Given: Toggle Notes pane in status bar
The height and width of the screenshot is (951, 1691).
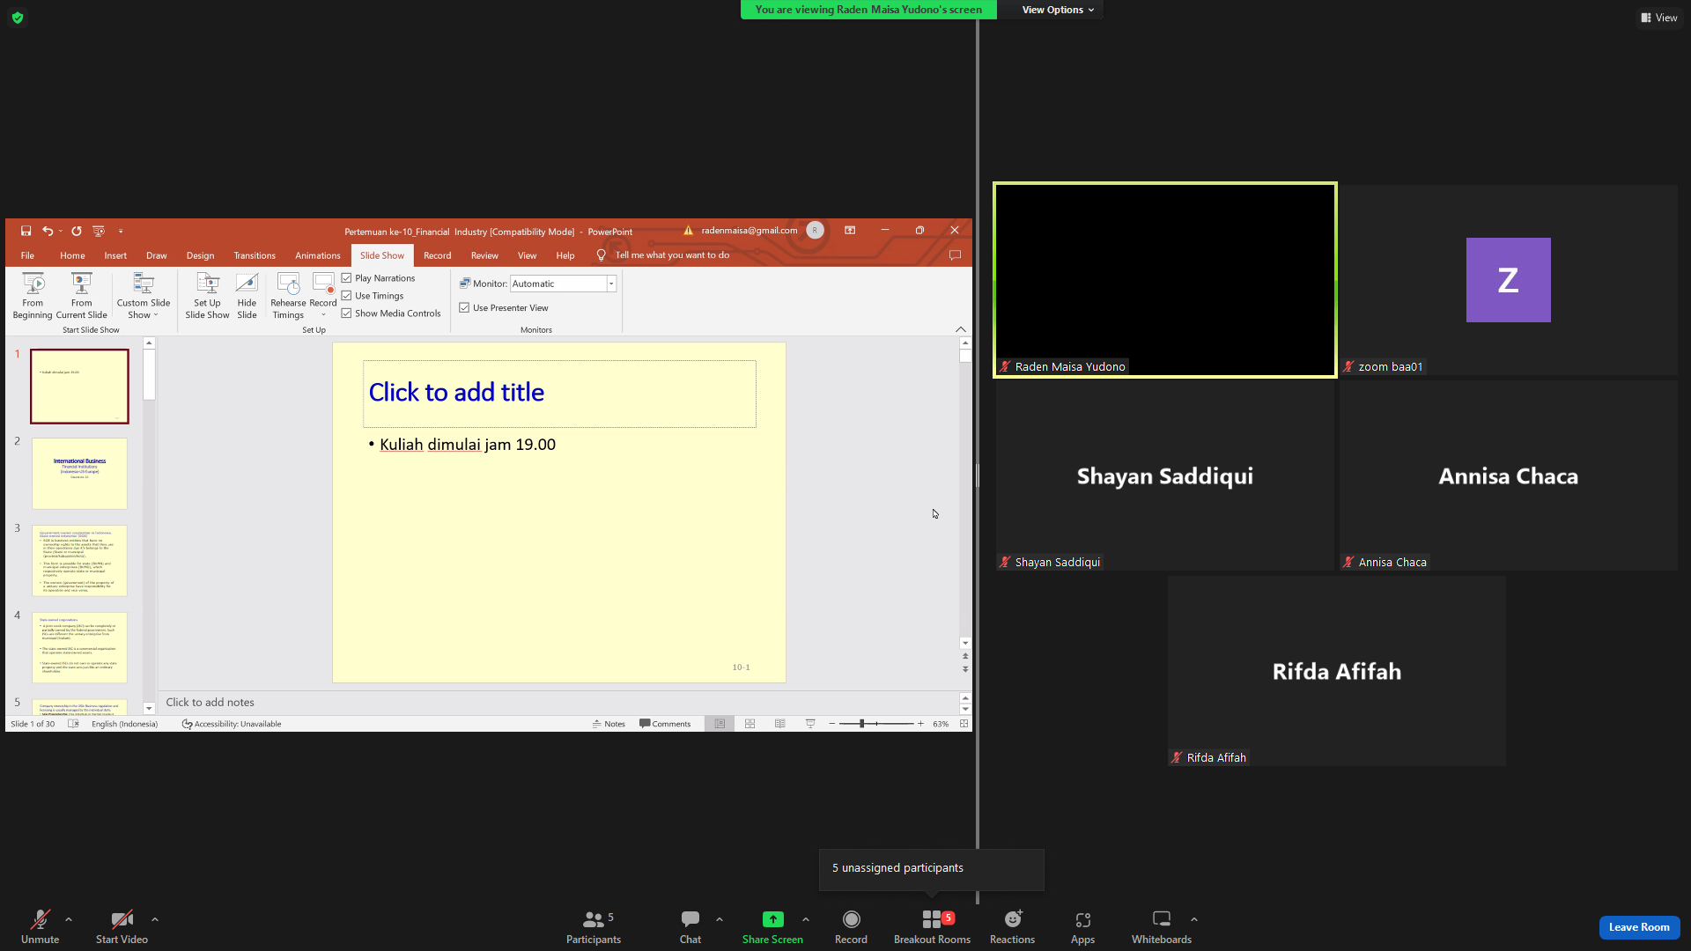Looking at the screenshot, I should coord(609,724).
